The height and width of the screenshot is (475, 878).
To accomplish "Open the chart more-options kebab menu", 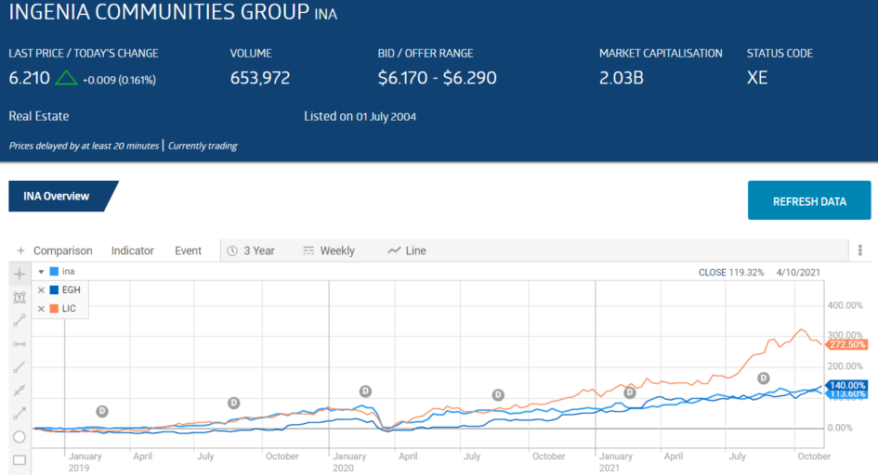I will 860,250.
